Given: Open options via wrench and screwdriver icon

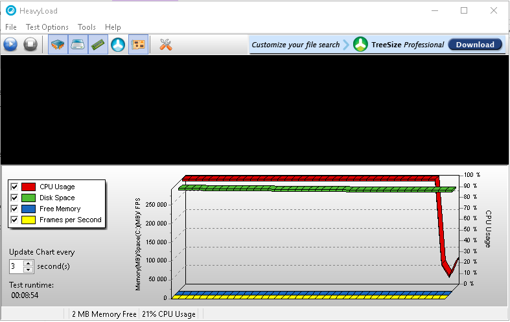Looking at the screenshot, I should [x=165, y=45].
